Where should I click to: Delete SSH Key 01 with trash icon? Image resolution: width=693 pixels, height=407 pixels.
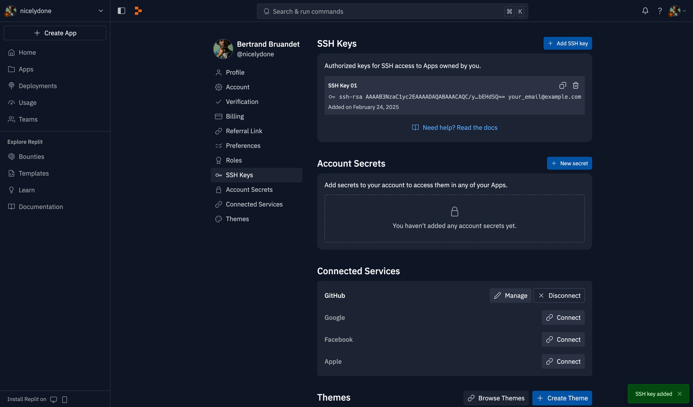point(575,85)
